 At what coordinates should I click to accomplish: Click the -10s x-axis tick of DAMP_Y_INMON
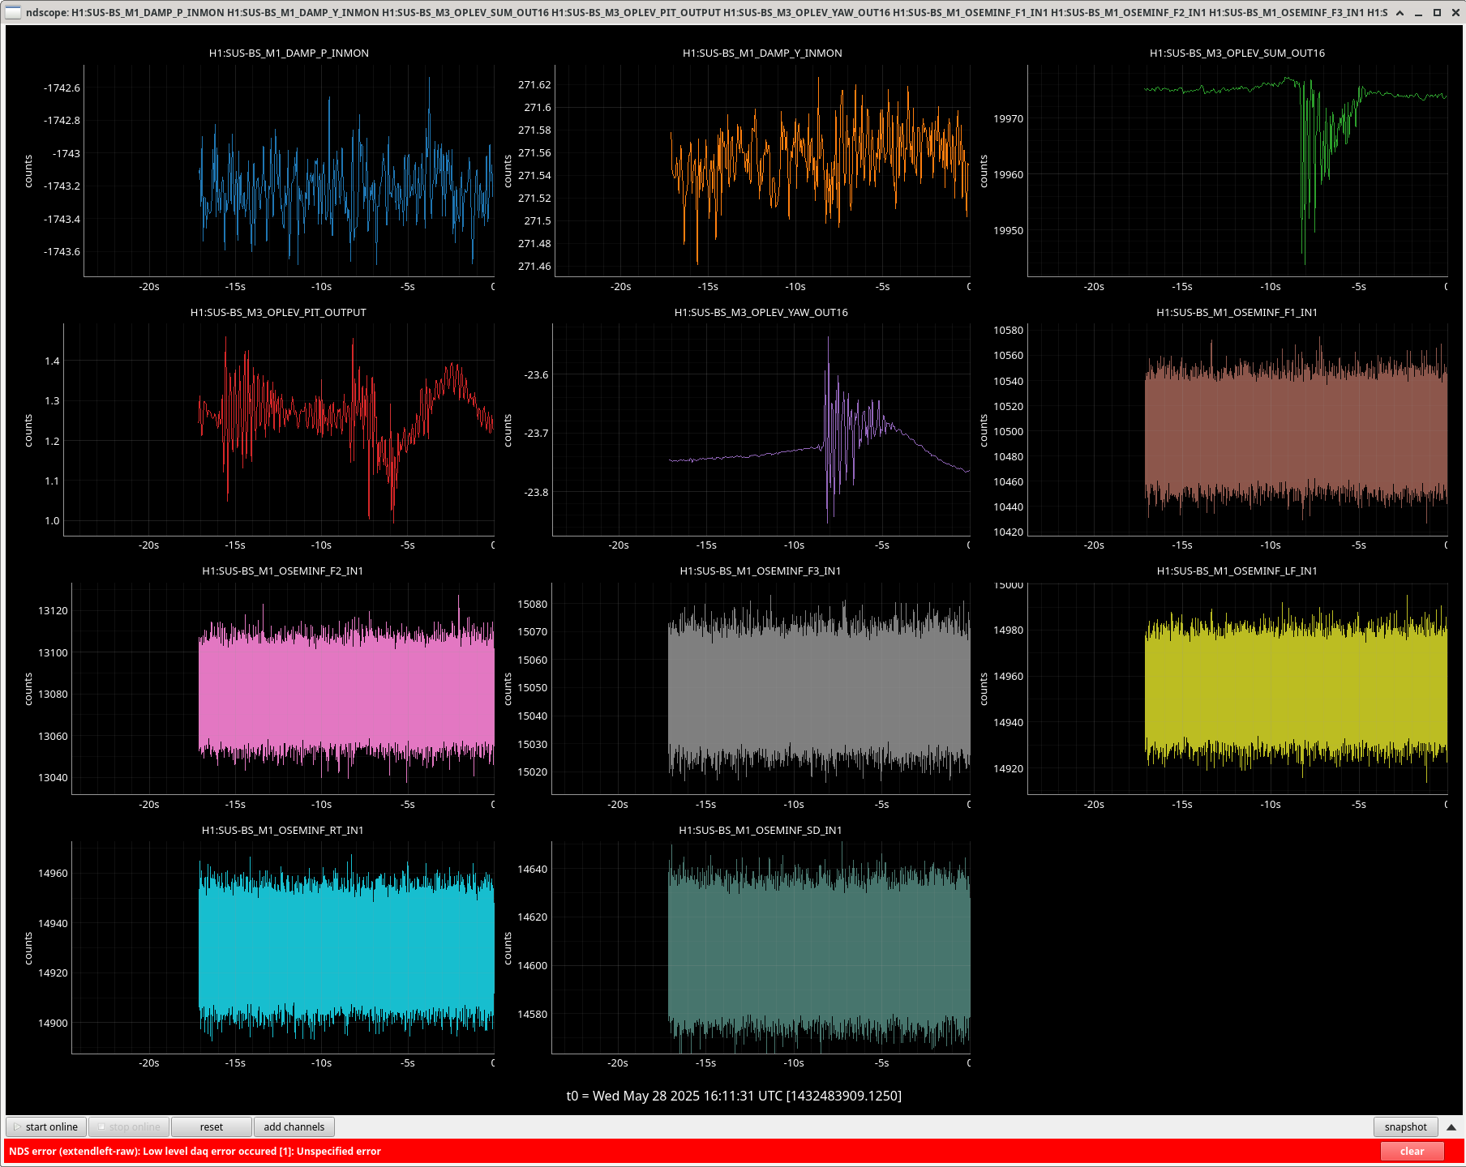(x=795, y=286)
